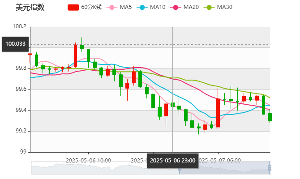300x179 pixels.
Task: Click the magenta MA20 legend marker icon
Action: coord(176,7)
